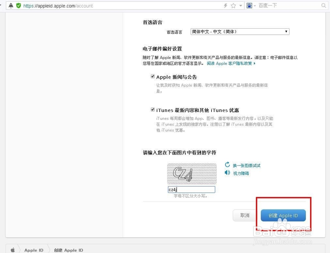Open dropdown arrow next to the star
This screenshot has height=253, width=330.
coord(241,6)
